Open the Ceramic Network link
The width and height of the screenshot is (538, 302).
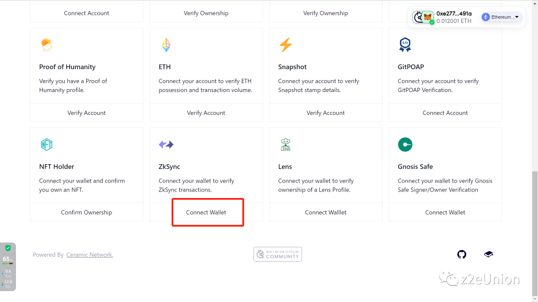pyautogui.click(x=90, y=255)
